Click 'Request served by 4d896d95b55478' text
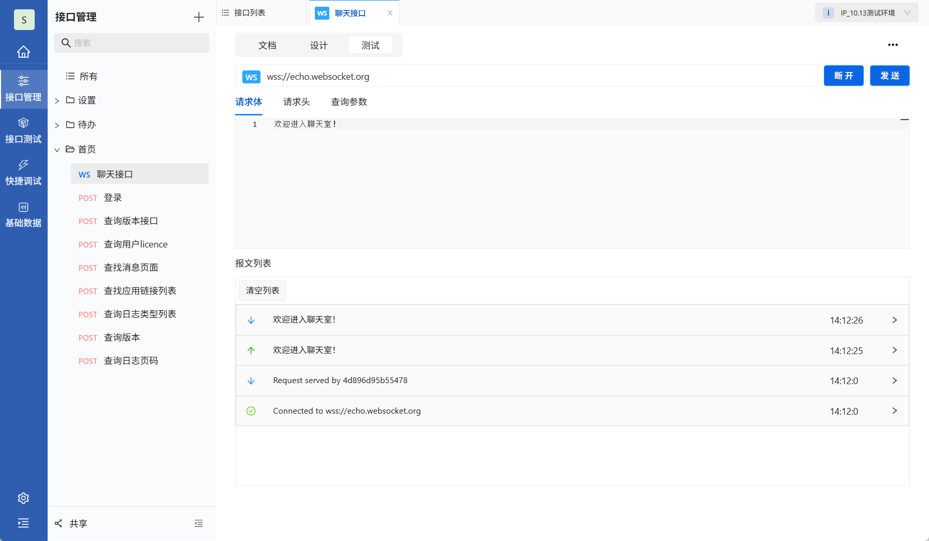This screenshot has width=929, height=541. pos(340,381)
